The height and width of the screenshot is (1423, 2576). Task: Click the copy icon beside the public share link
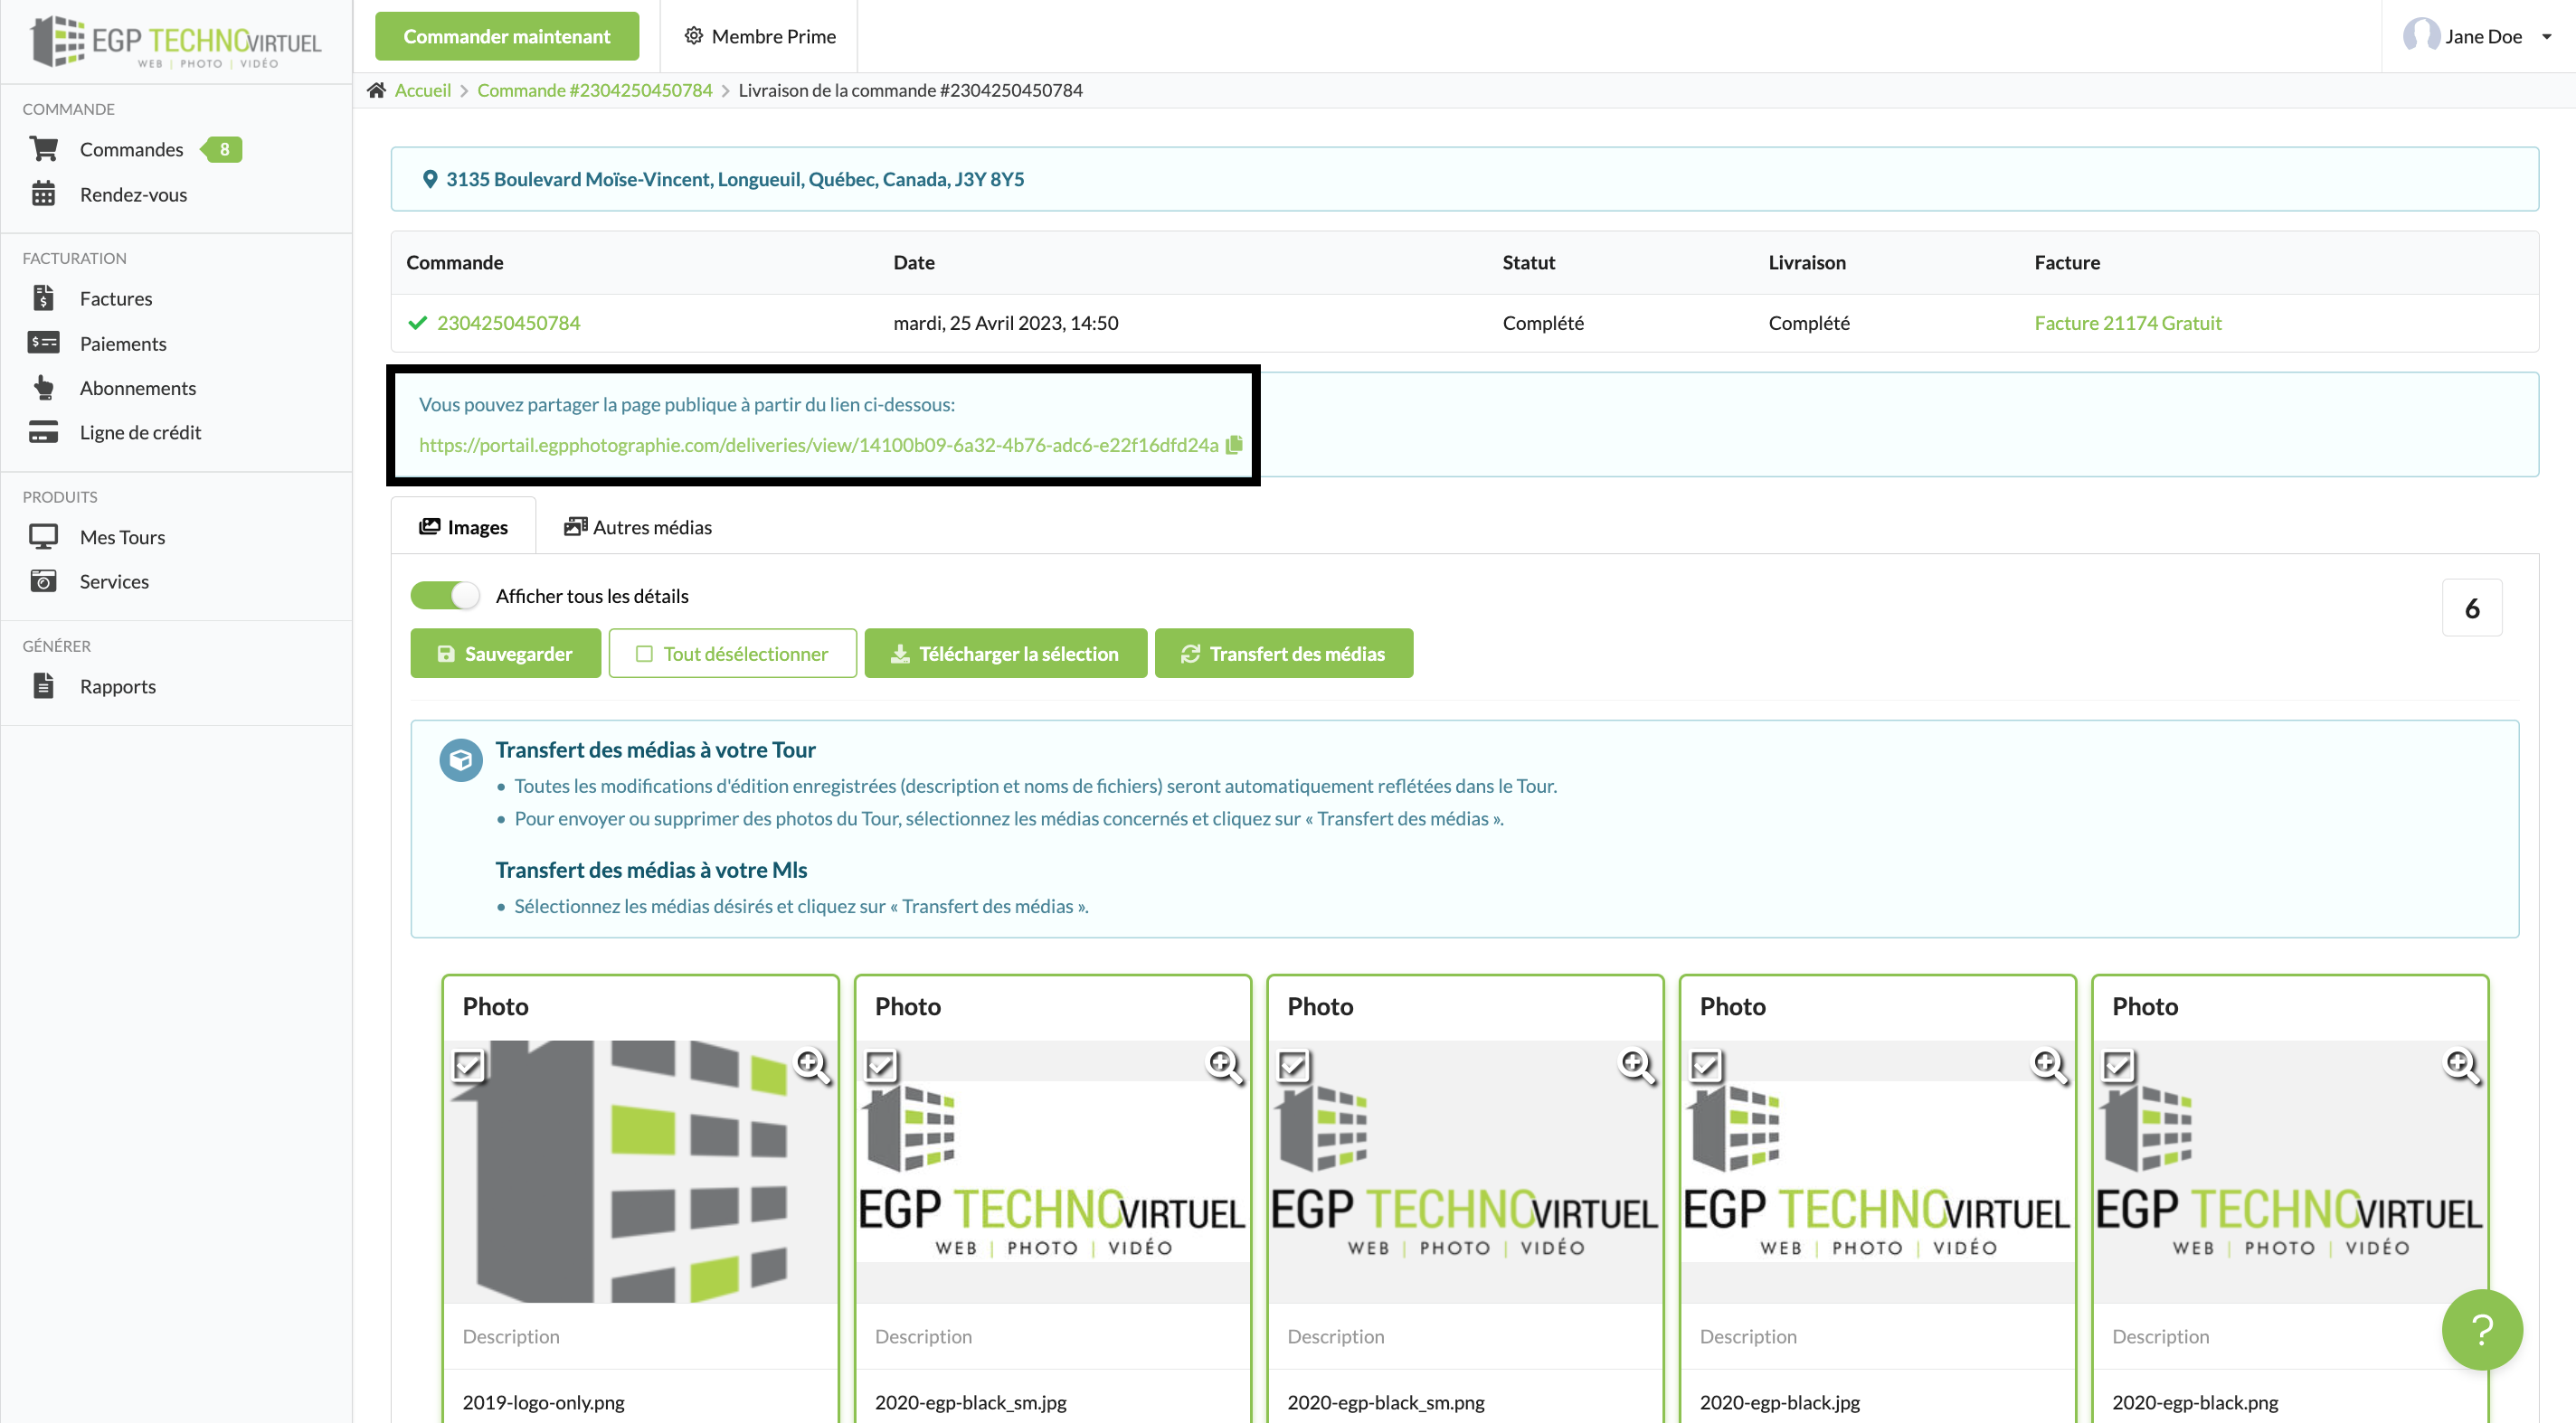(x=1234, y=445)
